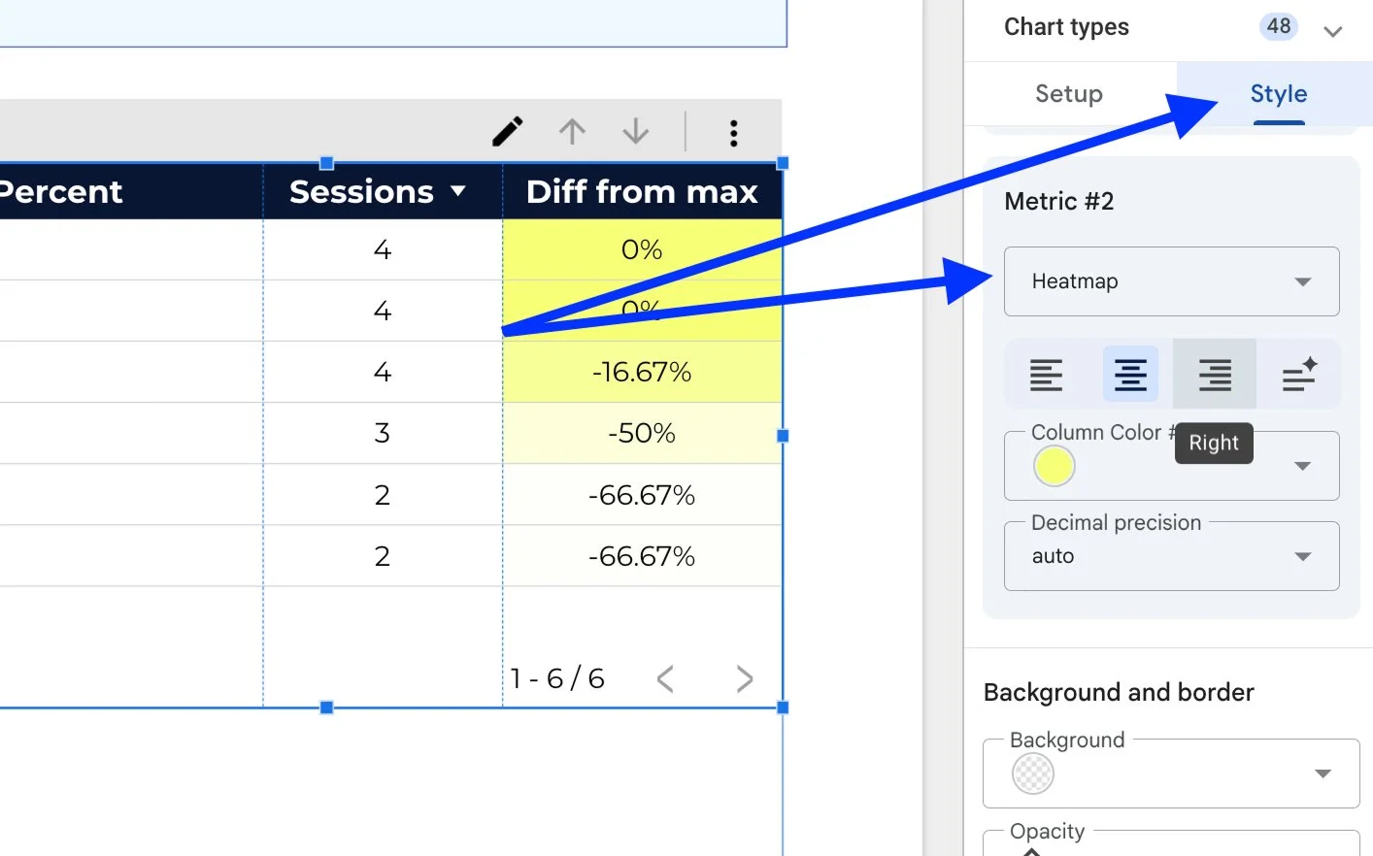Click the -50% cell
Screen dimensions: 1373x856
pos(642,433)
